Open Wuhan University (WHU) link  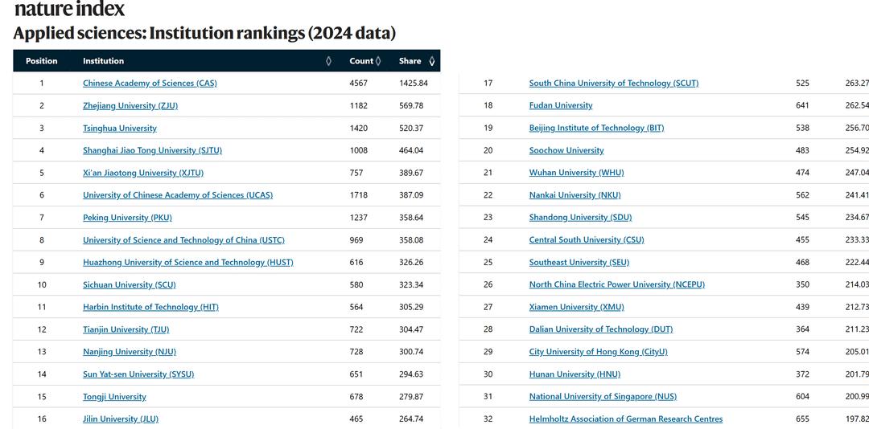[576, 173]
